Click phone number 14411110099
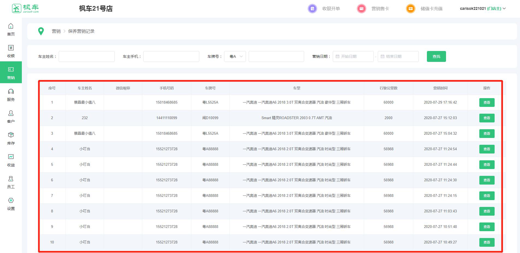The height and width of the screenshot is (253, 520). [x=167, y=118]
